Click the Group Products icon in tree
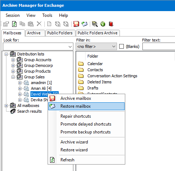 pos(20,71)
